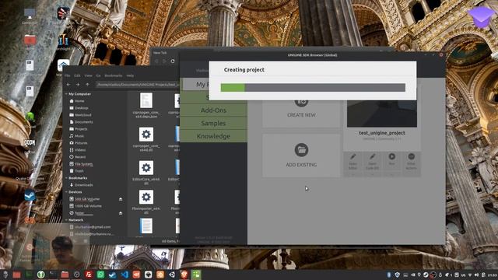The image size is (498, 280).
Task: Eject the 500 GB Volume
Action: click(121, 199)
